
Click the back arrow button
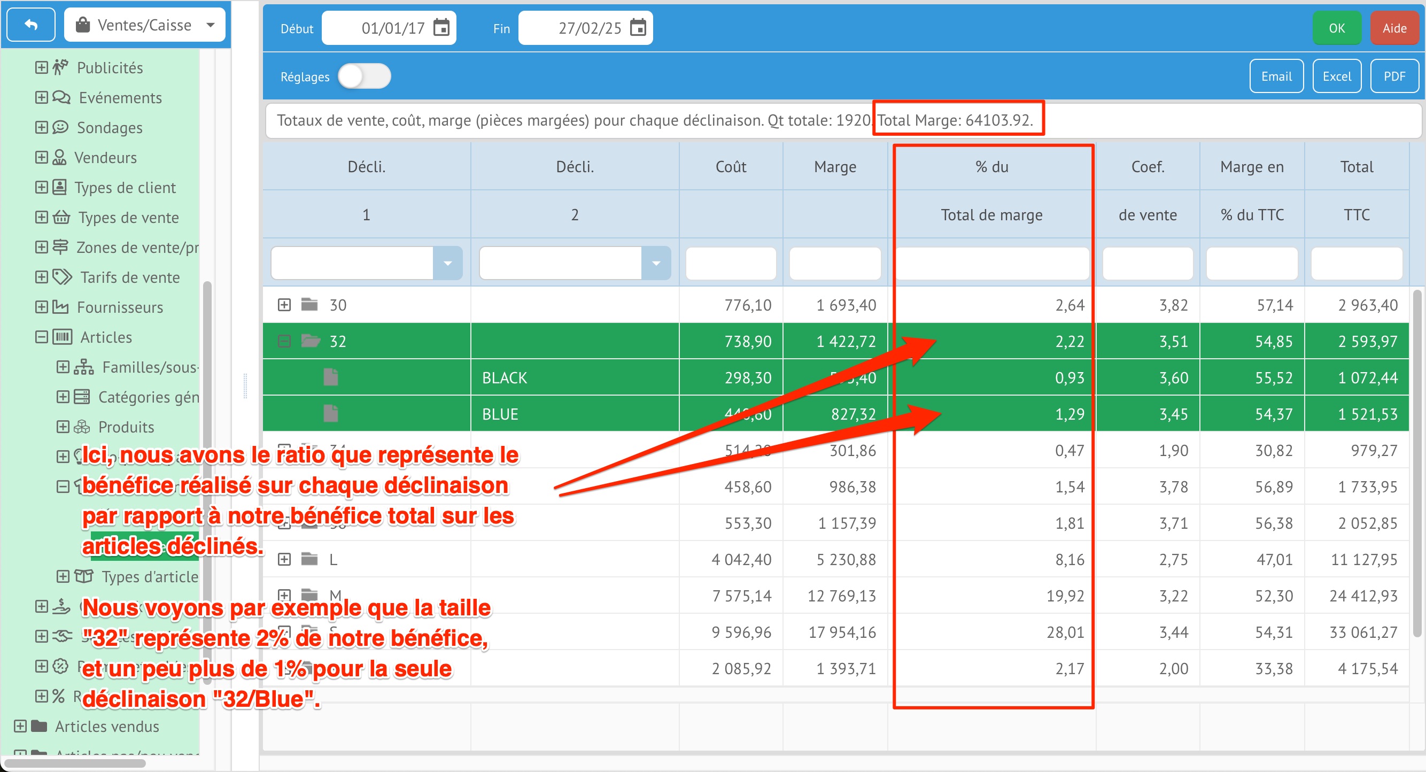click(31, 25)
